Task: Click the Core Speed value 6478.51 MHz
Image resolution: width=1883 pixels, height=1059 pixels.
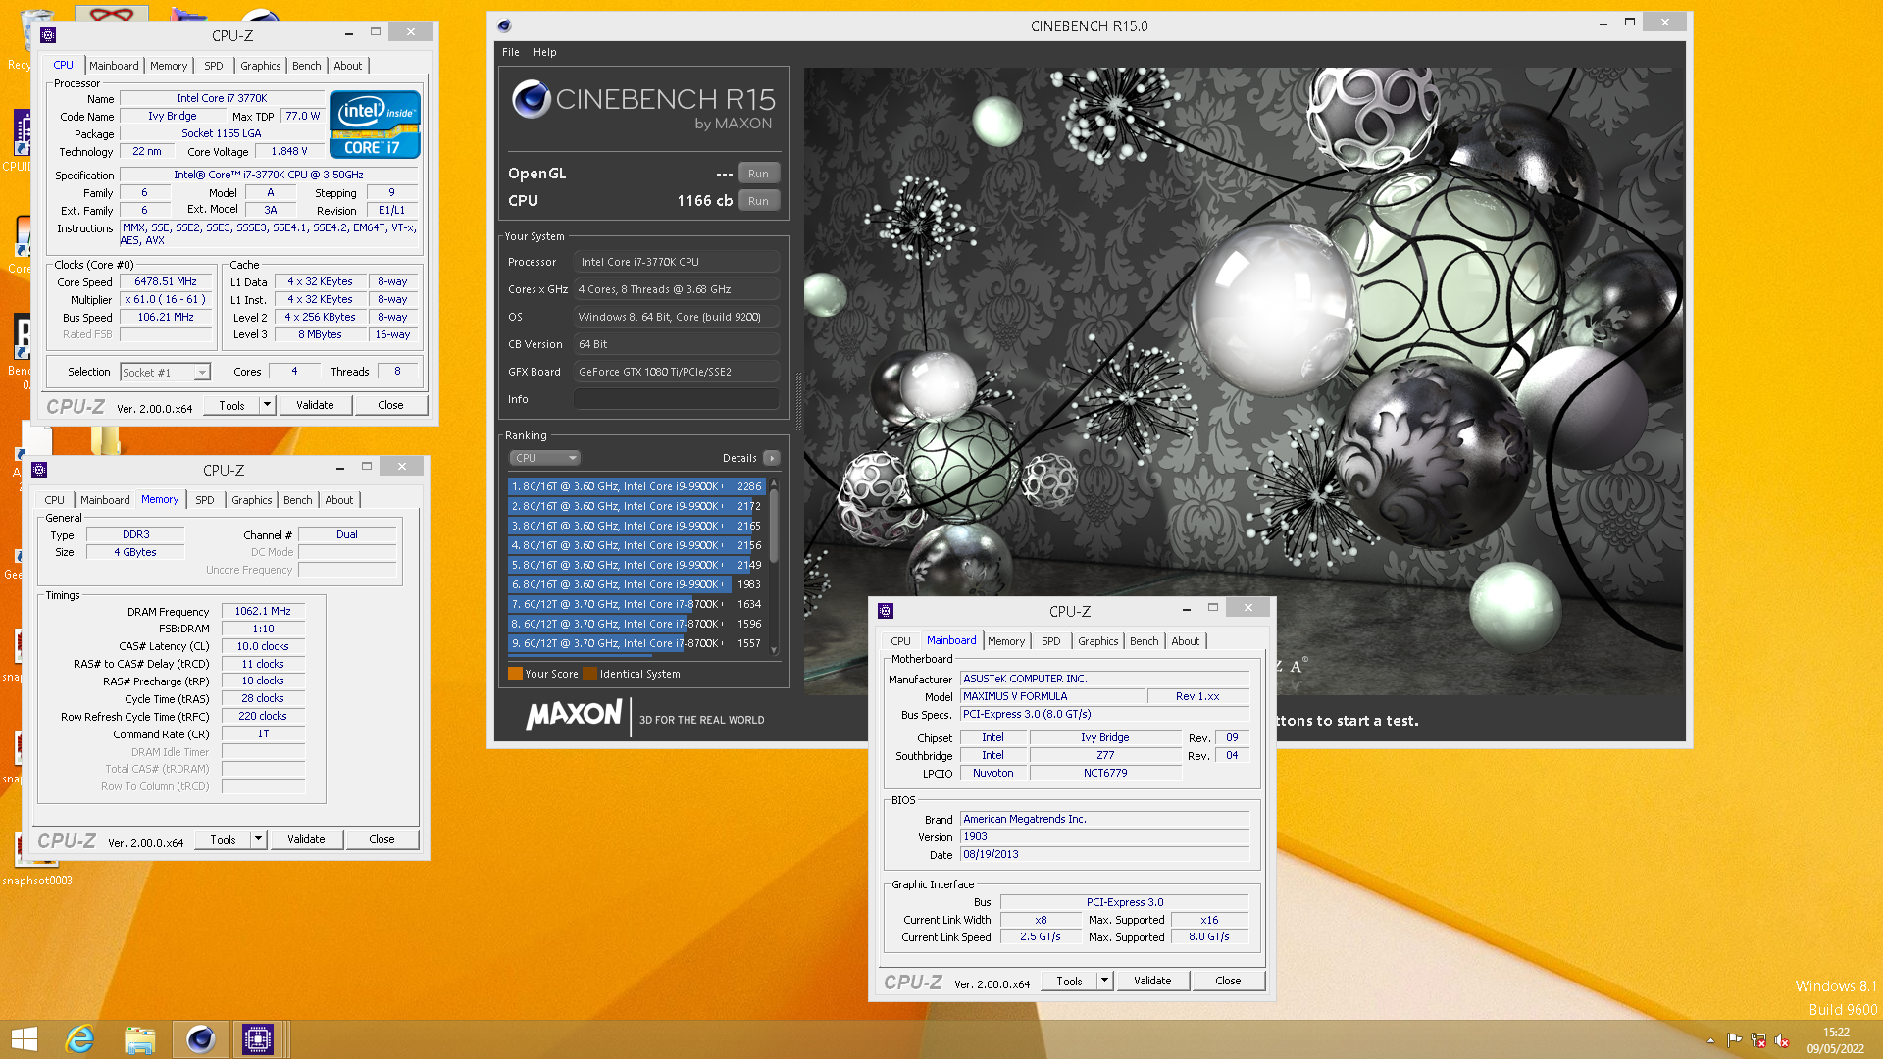Action: pyautogui.click(x=166, y=281)
